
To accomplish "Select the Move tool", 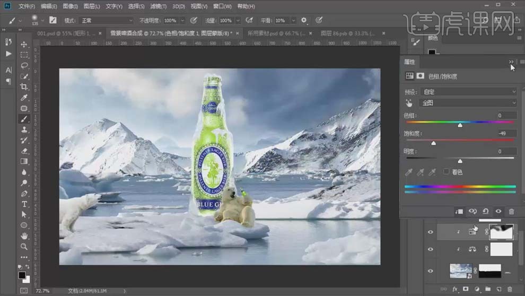I will click(x=24, y=44).
